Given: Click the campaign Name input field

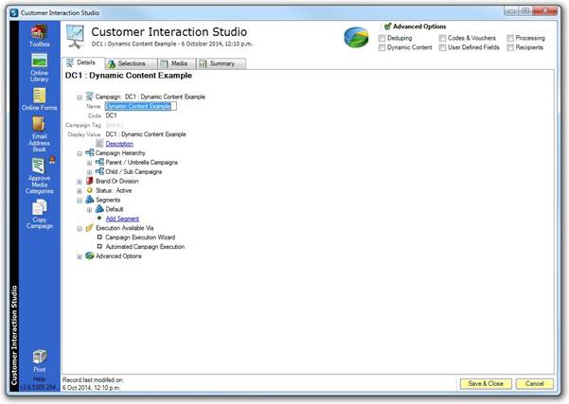Looking at the screenshot, I should click(x=141, y=106).
